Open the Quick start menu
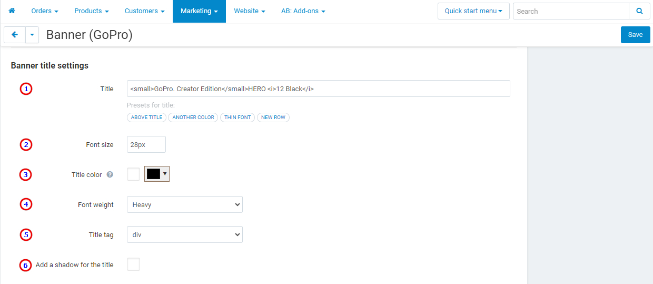 coord(473,11)
